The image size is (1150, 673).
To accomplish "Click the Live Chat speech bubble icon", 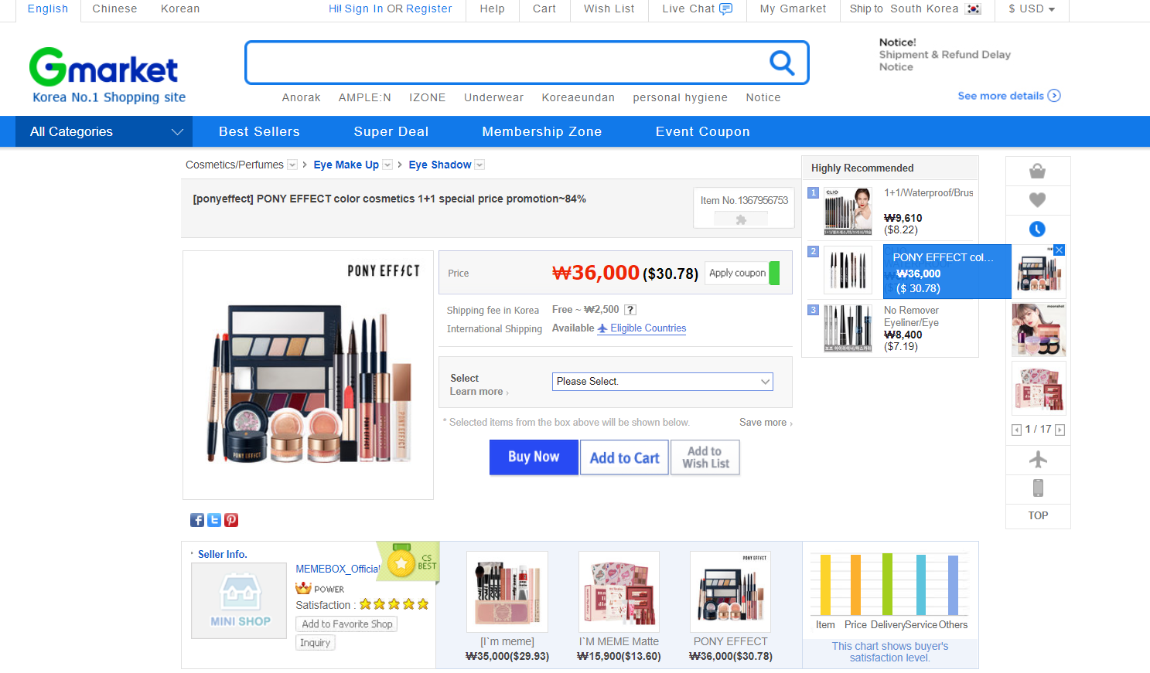I will (x=725, y=8).
